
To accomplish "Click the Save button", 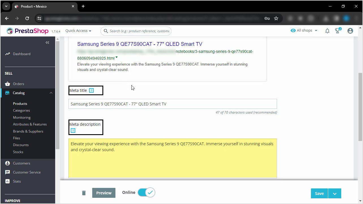I will coord(319,194).
